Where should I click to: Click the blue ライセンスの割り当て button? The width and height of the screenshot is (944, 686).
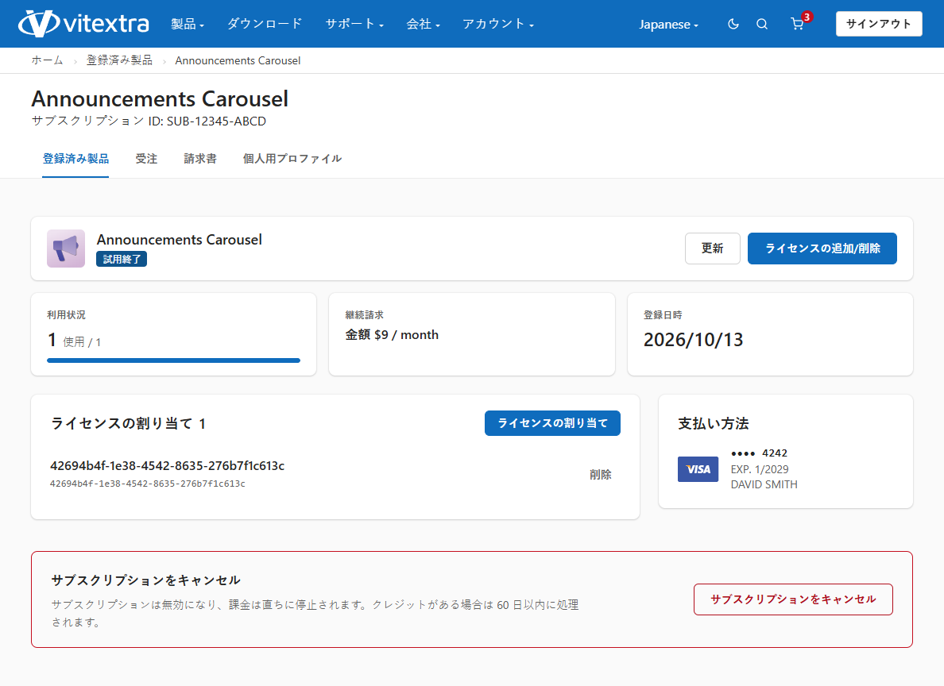coord(552,424)
